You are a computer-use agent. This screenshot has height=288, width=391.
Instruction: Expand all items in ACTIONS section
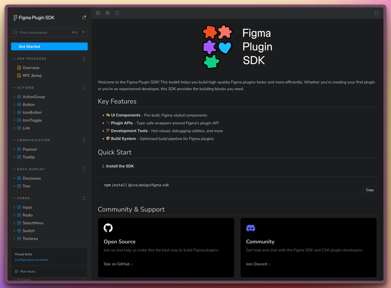pyautogui.click(x=84, y=88)
